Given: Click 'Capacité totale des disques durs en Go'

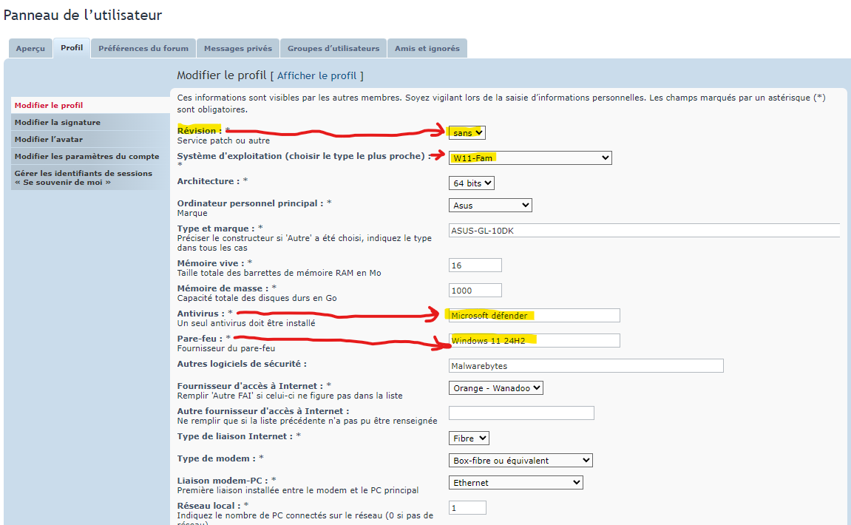Looking at the screenshot, I should [257, 298].
